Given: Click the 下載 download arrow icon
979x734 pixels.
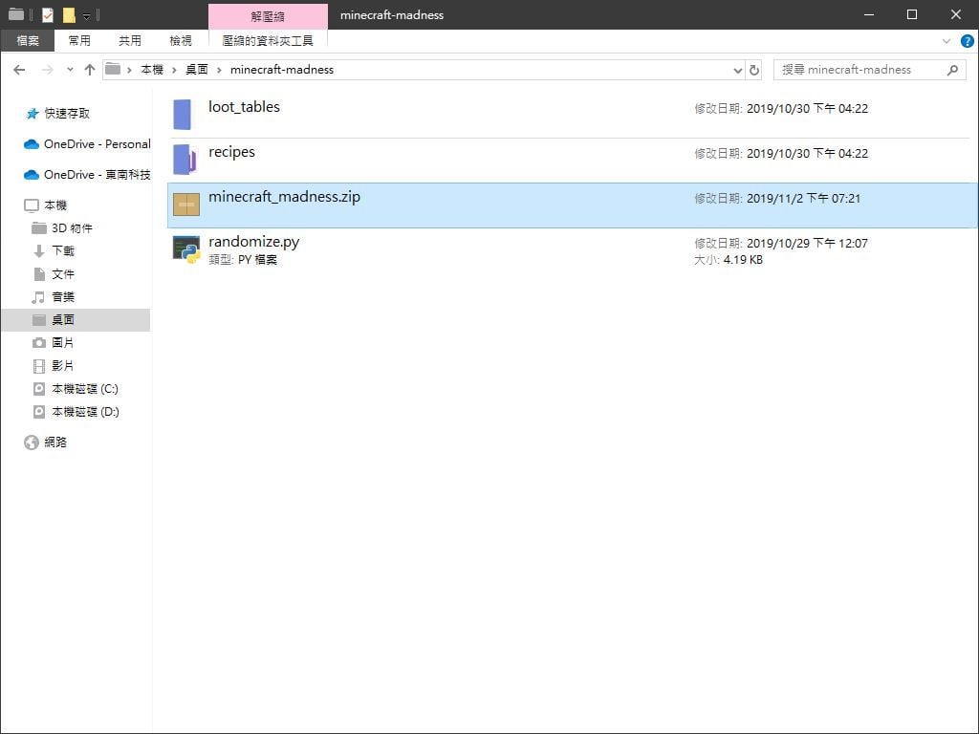Looking at the screenshot, I should click(38, 251).
